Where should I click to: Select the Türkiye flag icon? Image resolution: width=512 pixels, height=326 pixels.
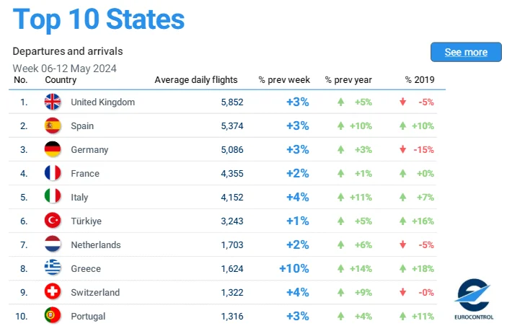tap(53, 221)
